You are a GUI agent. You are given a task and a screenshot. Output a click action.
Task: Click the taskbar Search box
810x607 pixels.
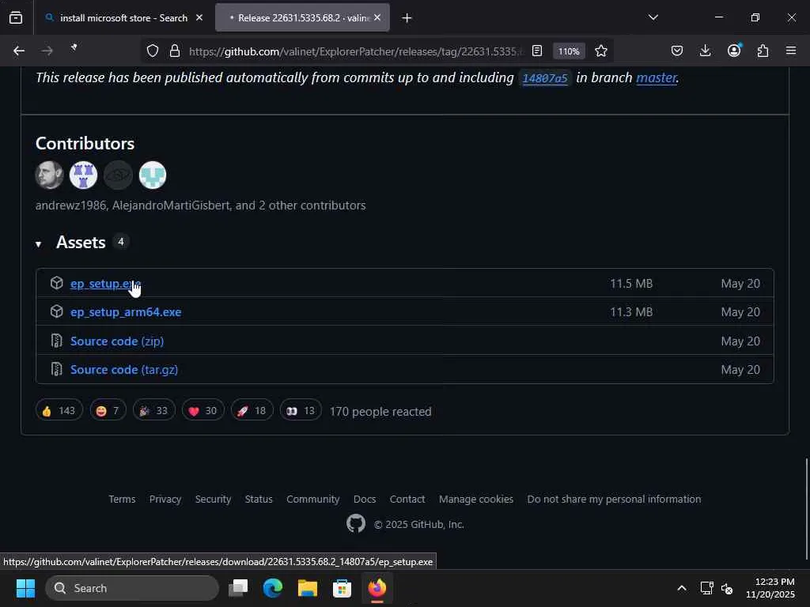132,588
